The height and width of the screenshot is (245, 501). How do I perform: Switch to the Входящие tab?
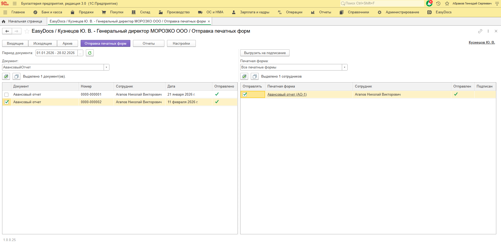pos(15,44)
